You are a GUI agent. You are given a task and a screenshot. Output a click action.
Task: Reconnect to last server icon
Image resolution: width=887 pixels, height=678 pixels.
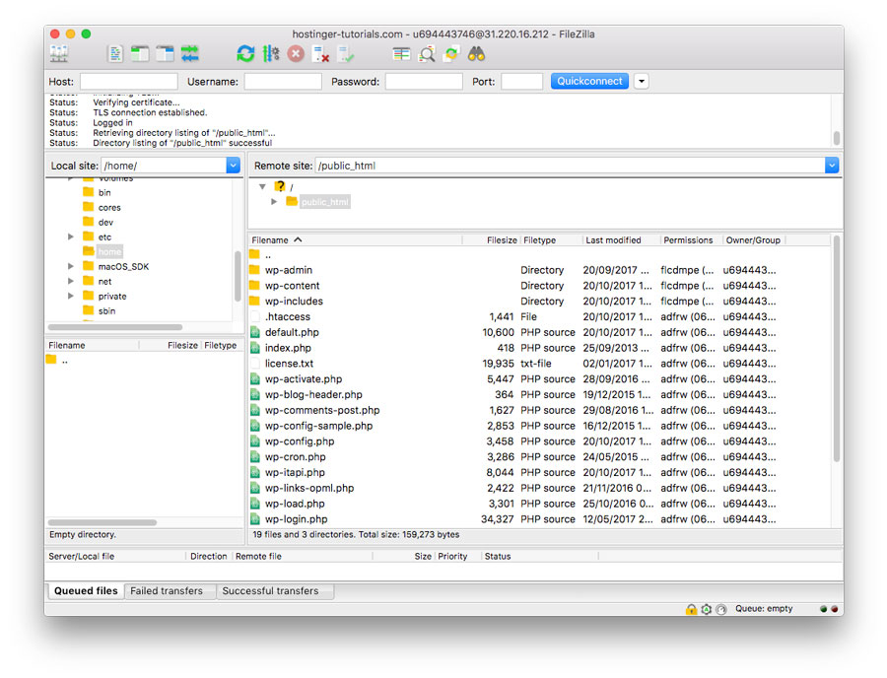pyautogui.click(x=345, y=54)
